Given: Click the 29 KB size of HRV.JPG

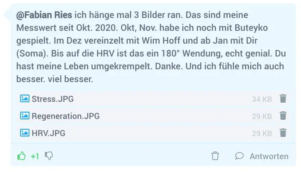Looking at the screenshot, I should pyautogui.click(x=262, y=133).
